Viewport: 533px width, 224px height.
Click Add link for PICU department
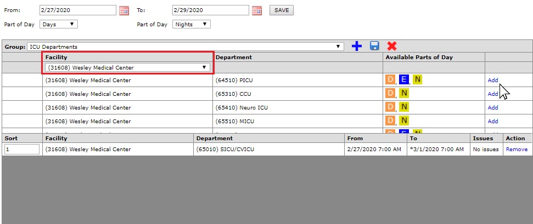pos(493,80)
